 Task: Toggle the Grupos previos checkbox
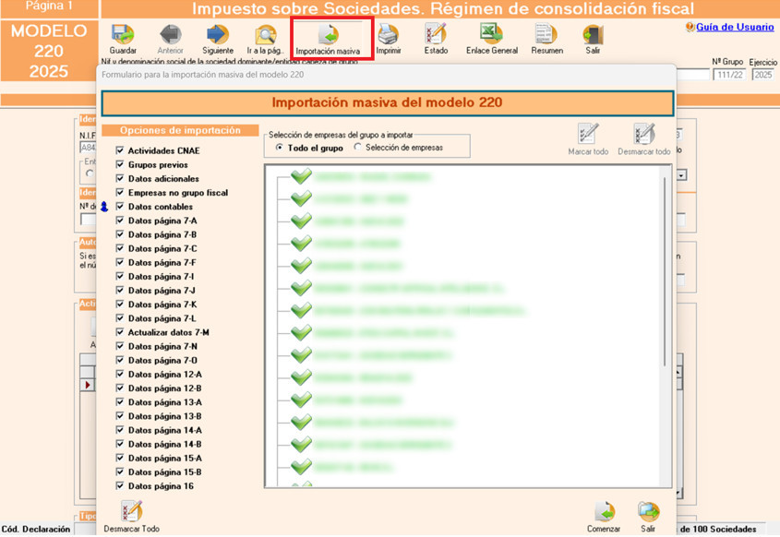(119, 164)
